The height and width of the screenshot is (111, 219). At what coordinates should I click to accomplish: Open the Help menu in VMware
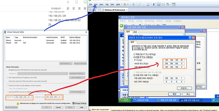click(x=118, y=5)
